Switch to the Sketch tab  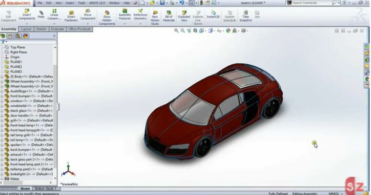pos(41,29)
